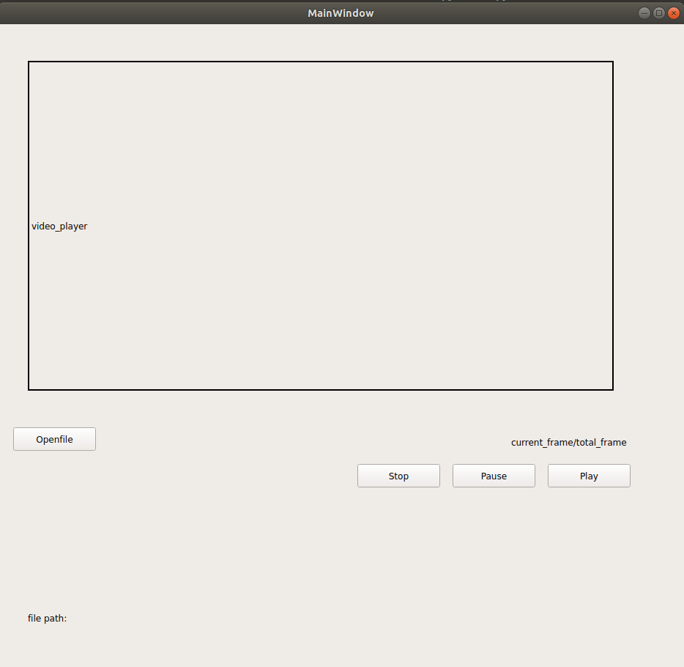Click empty title bar left of MainWindow text
Image resolution: width=684 pixels, height=667 pixels.
[146, 13]
